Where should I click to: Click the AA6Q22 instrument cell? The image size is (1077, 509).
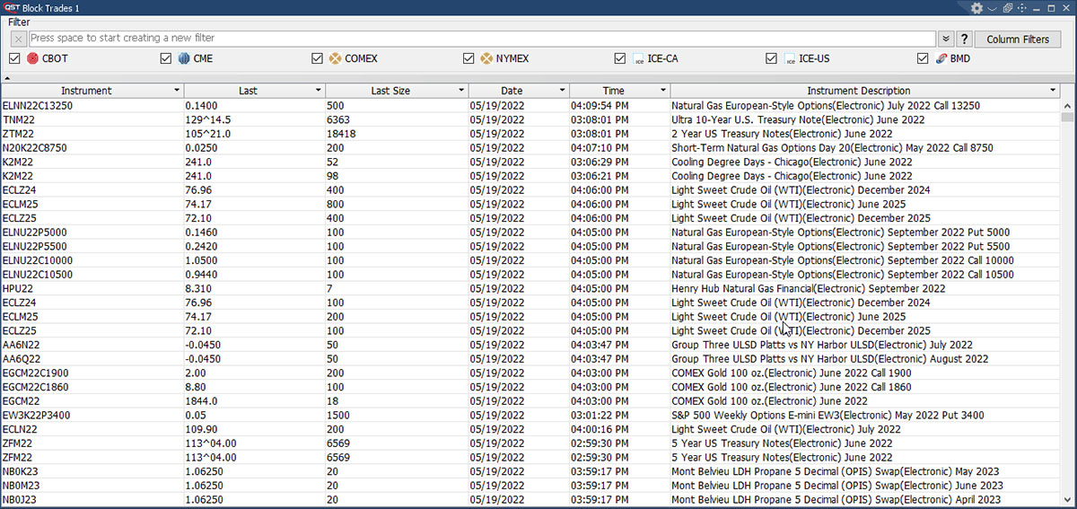point(92,358)
